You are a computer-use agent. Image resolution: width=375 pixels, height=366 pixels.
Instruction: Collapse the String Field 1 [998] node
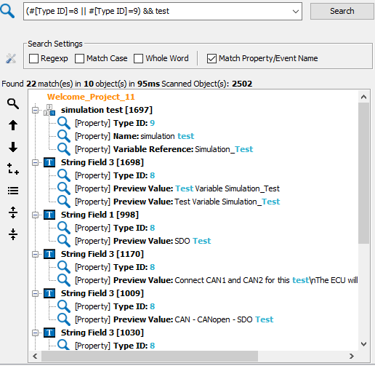(36, 215)
